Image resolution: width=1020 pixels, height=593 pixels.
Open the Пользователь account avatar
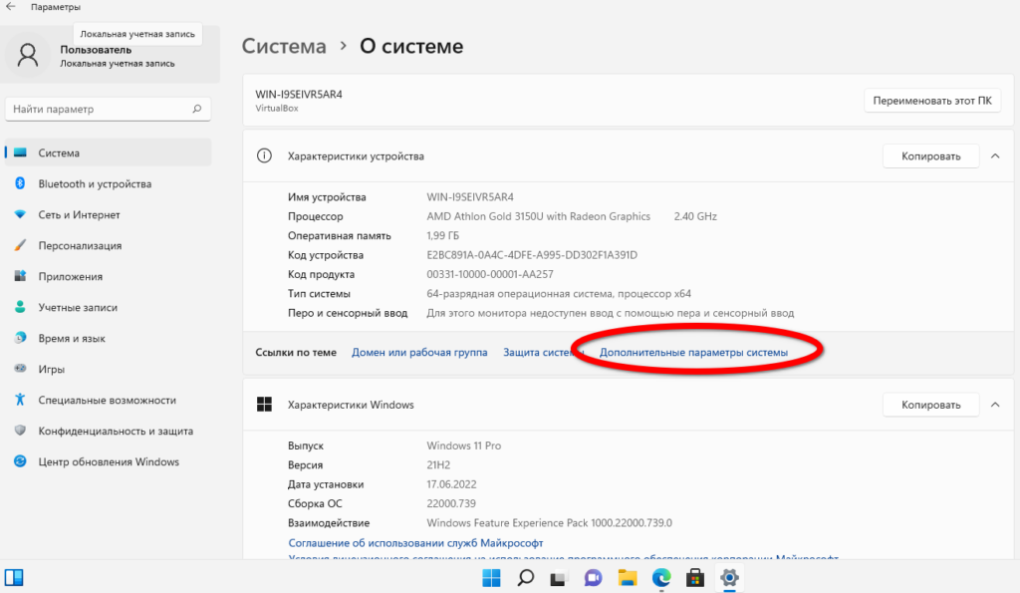[27, 56]
